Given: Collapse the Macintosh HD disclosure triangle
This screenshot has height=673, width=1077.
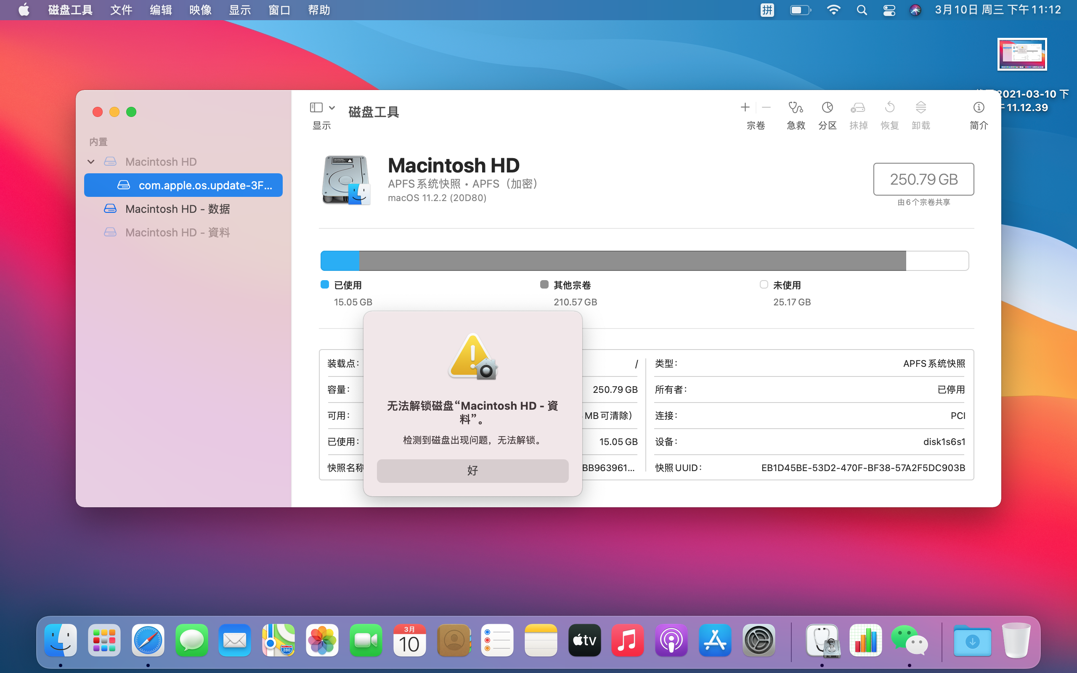Looking at the screenshot, I should [91, 162].
